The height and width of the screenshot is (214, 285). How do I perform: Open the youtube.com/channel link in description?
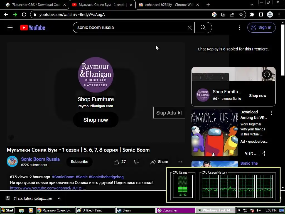(x=48, y=188)
